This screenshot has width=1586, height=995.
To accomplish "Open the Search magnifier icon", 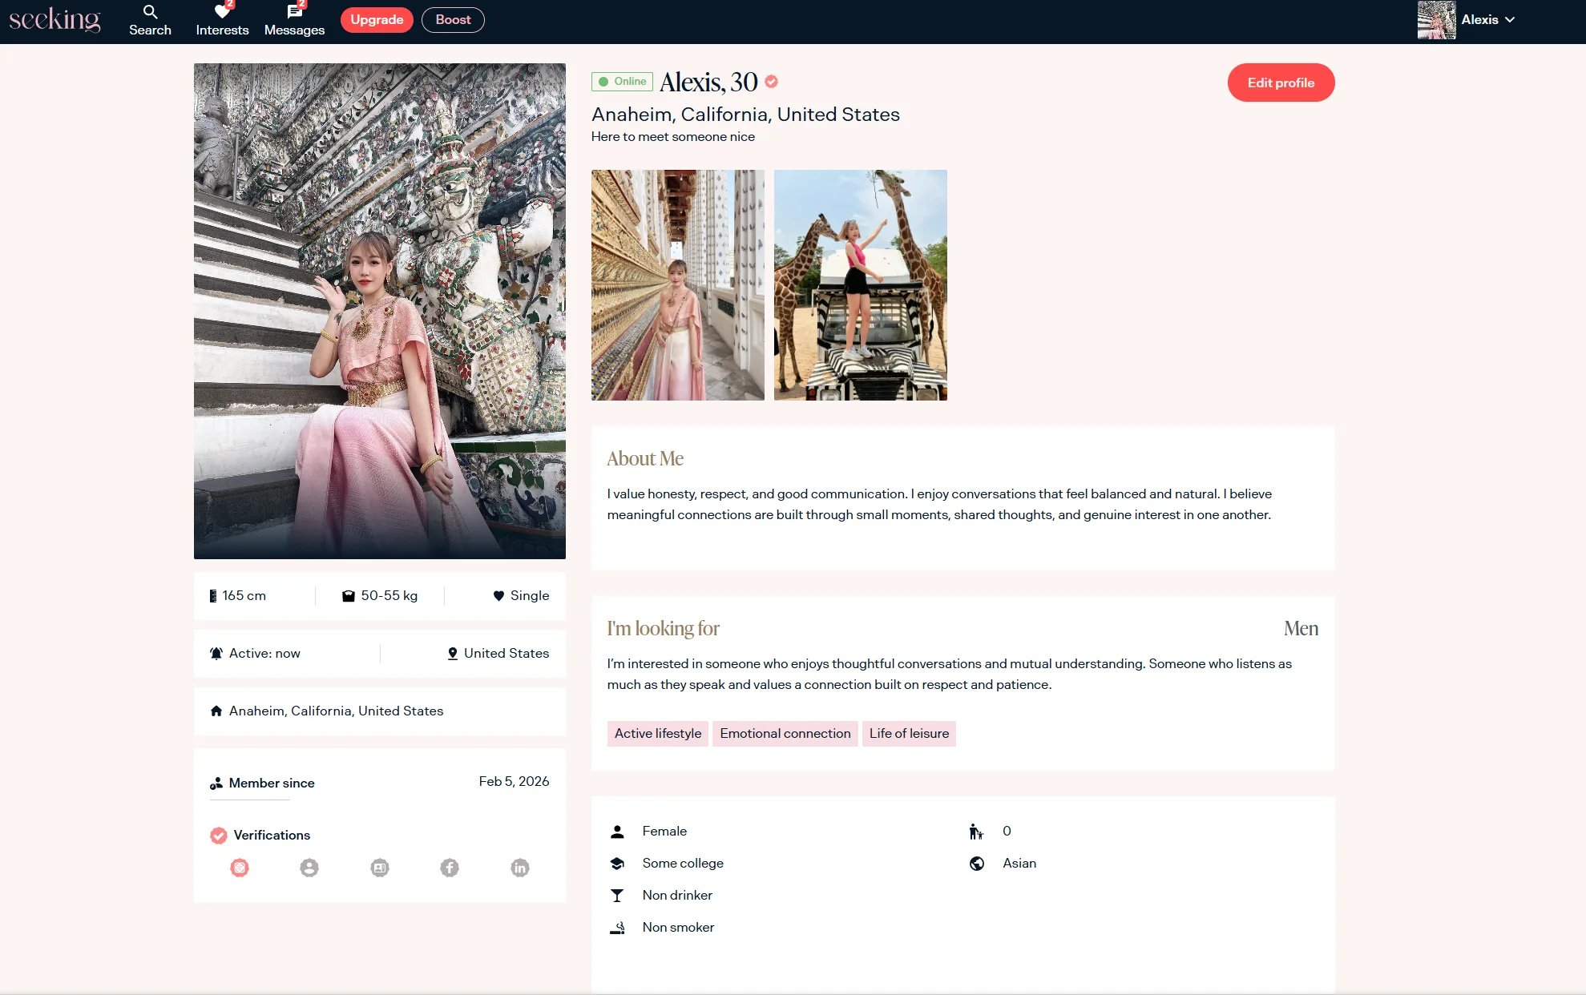I will click(150, 12).
